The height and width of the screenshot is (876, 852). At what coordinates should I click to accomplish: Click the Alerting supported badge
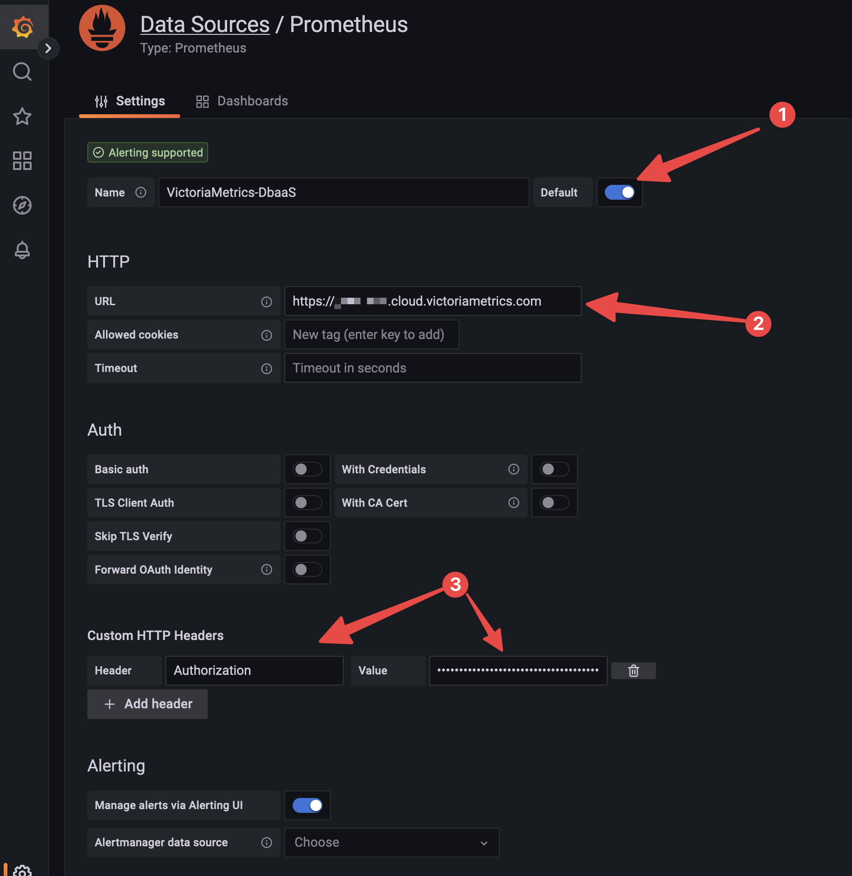coord(148,152)
